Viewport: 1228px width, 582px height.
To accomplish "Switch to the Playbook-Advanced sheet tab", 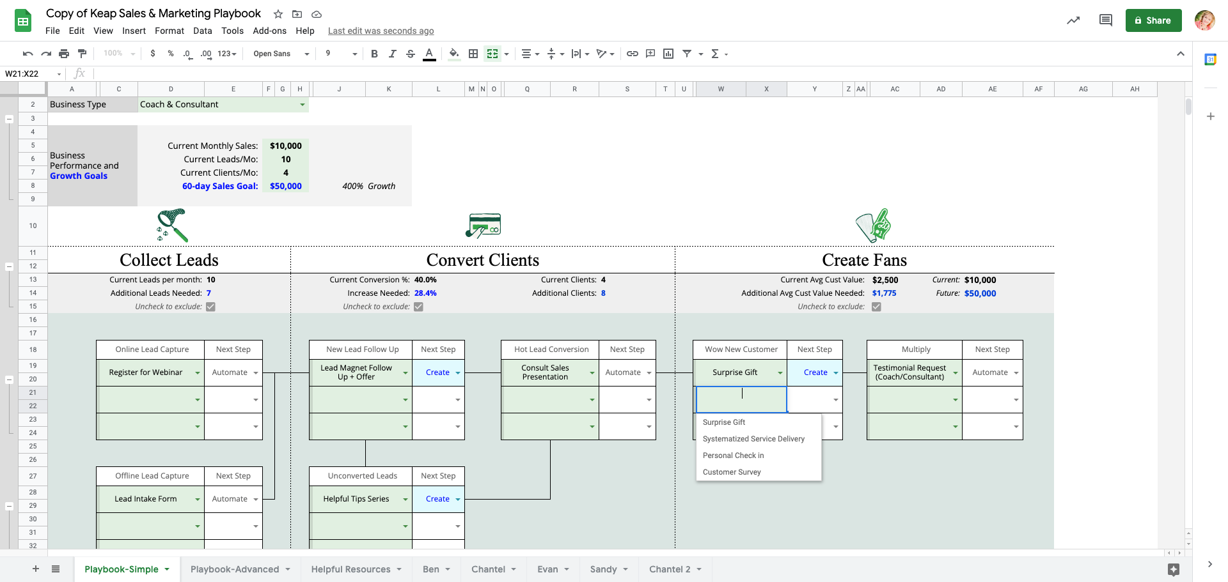I will tap(235, 569).
